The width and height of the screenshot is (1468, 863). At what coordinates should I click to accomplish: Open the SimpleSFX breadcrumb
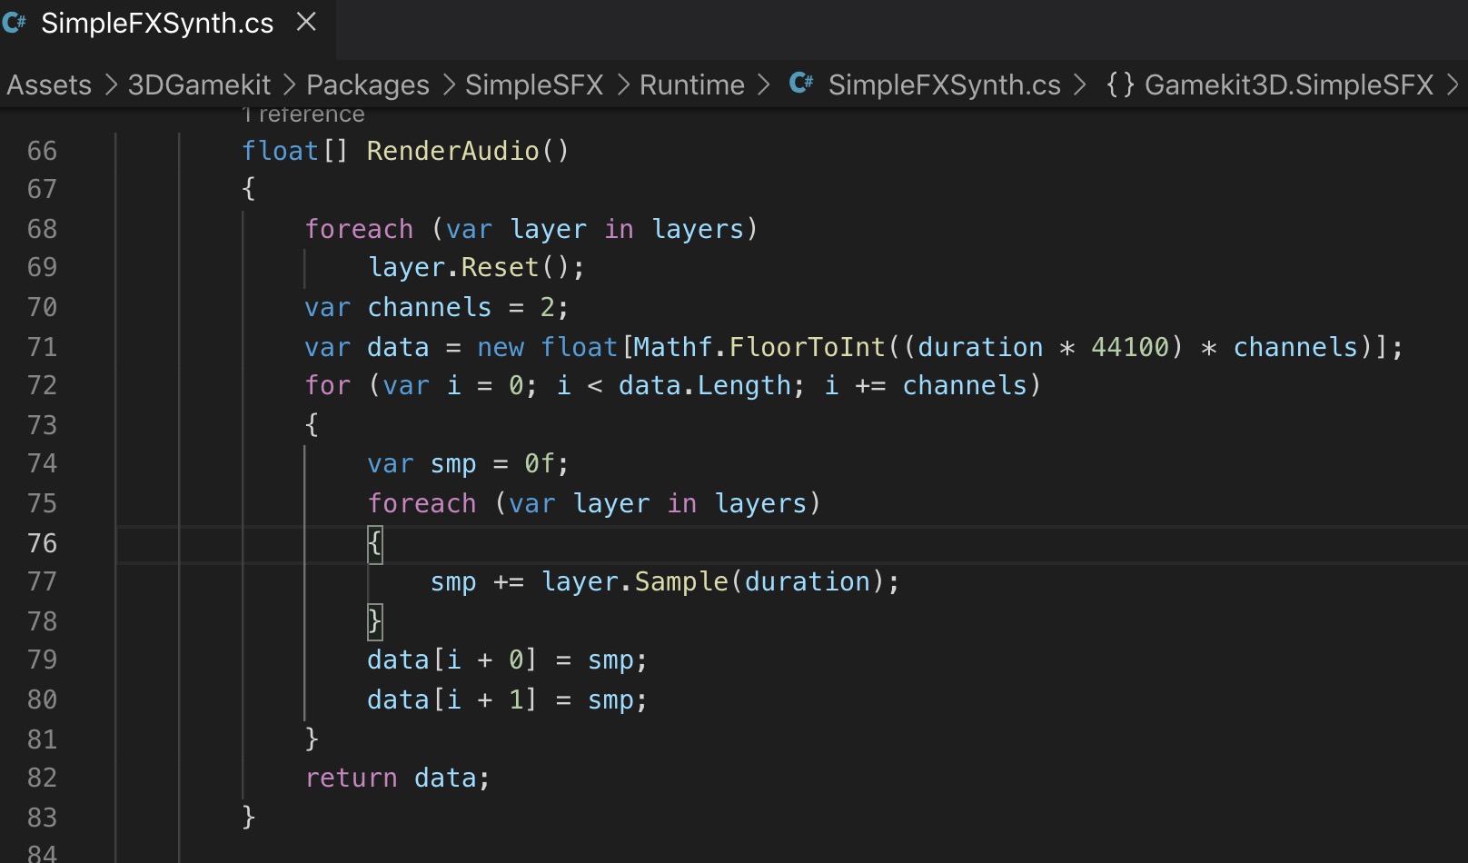click(x=534, y=84)
